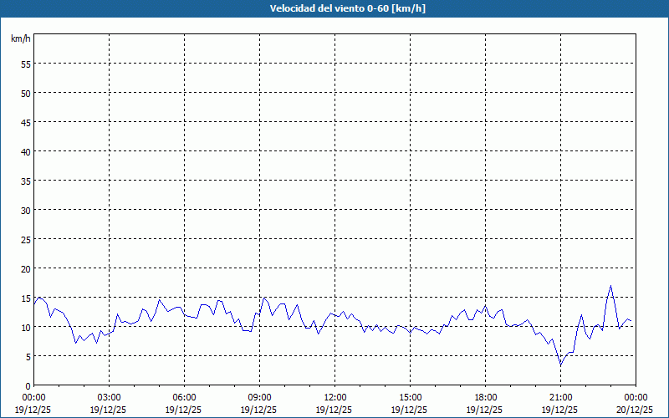This screenshot has width=669, height=418.
Task: Click the '45' y-axis value
Action: coord(26,123)
